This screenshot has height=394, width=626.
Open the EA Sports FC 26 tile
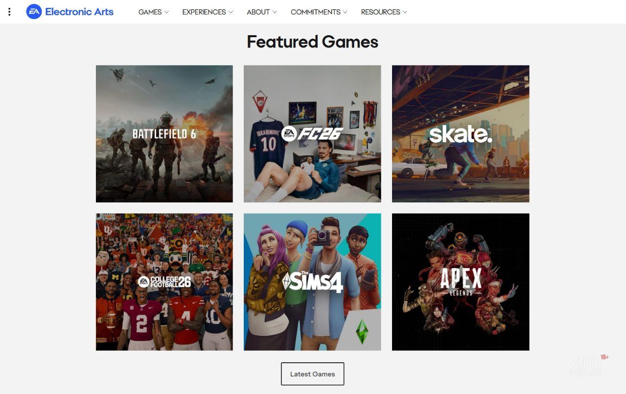[312, 134]
